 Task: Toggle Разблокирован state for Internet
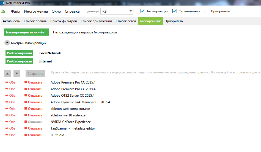coord(19,61)
